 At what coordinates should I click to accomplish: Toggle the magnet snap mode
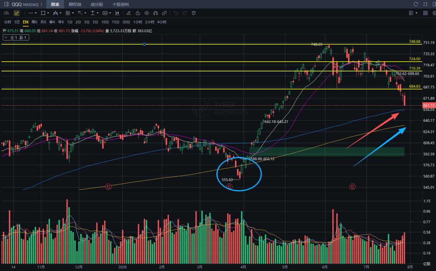pos(155,13)
